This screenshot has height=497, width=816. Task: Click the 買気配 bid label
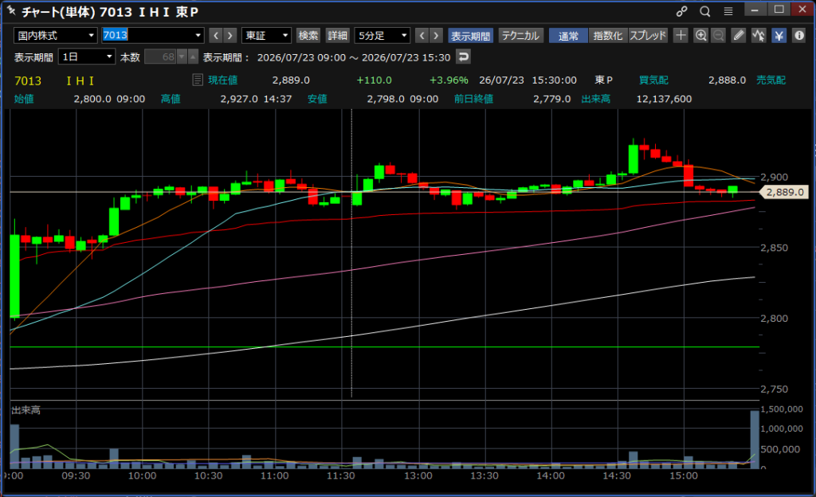click(x=653, y=80)
